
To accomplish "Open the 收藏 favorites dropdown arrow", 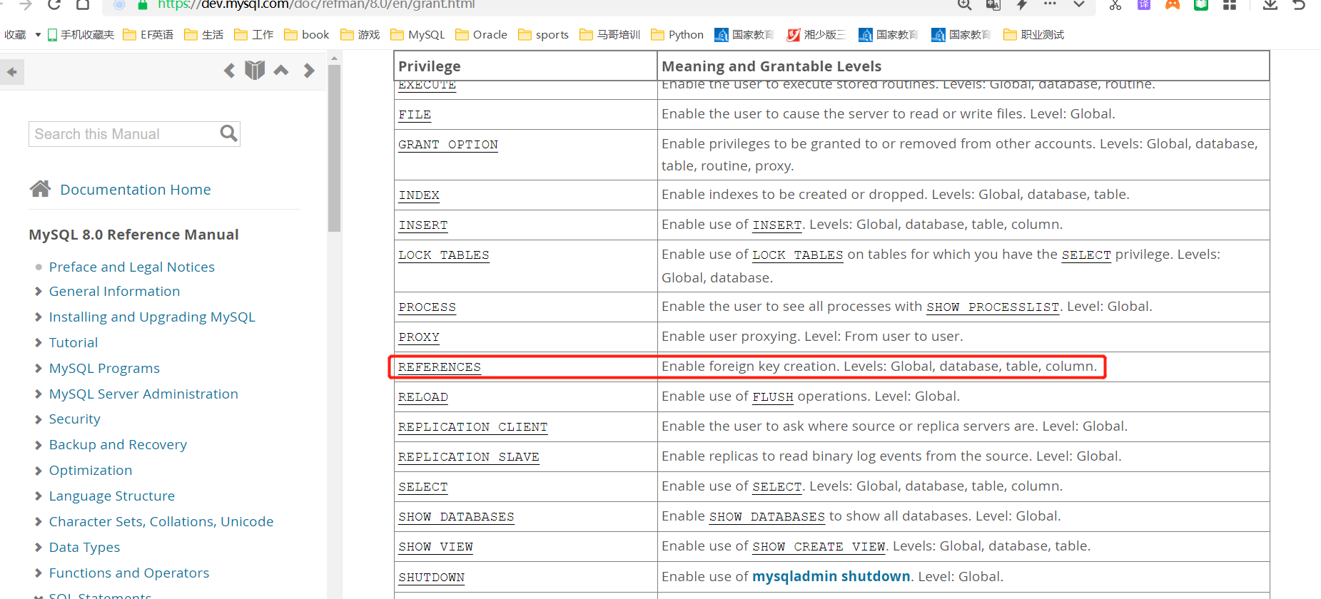I will [38, 34].
